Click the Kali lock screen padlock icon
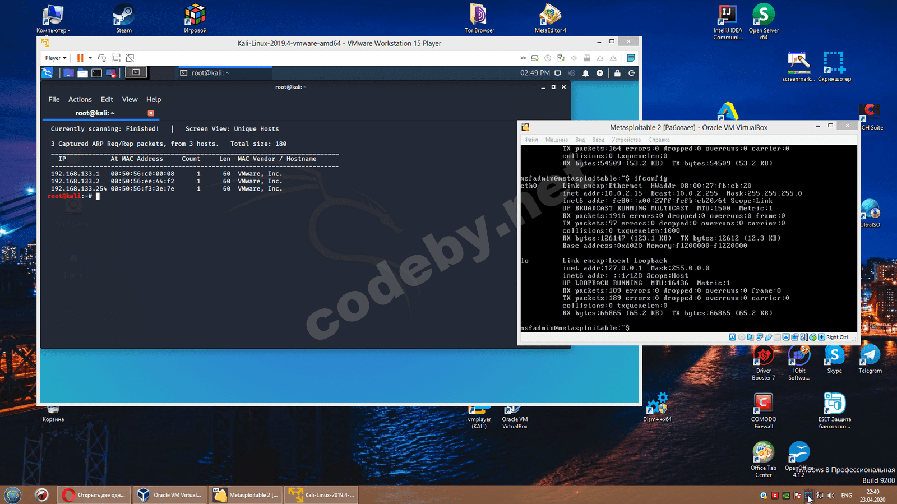The width and height of the screenshot is (897, 504). click(x=617, y=73)
